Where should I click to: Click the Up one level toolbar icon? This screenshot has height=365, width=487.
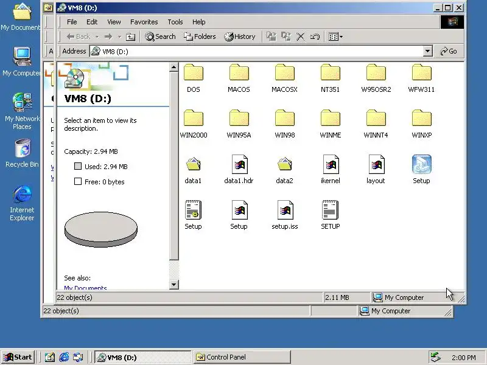pos(130,36)
